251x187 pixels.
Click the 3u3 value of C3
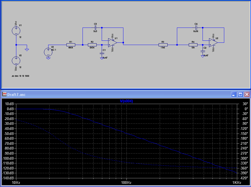(x=95, y=31)
